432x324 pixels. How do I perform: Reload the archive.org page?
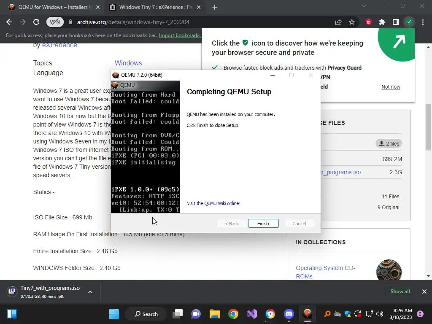point(36,22)
